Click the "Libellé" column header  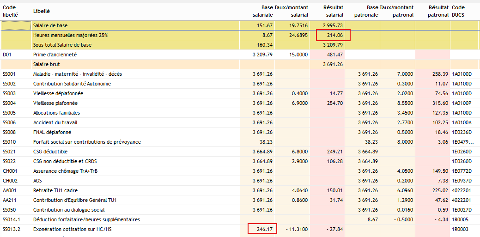click(42, 11)
